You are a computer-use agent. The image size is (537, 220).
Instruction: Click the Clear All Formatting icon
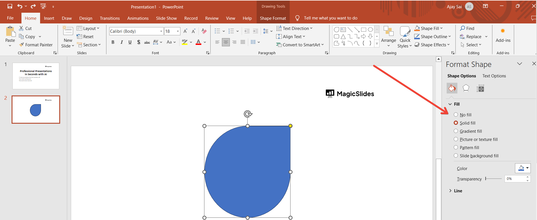click(x=204, y=31)
